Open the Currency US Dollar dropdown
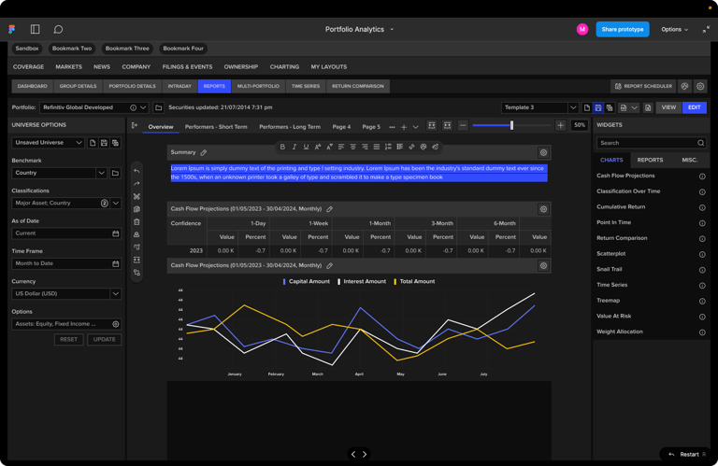This screenshot has height=466, width=718. tap(115, 293)
